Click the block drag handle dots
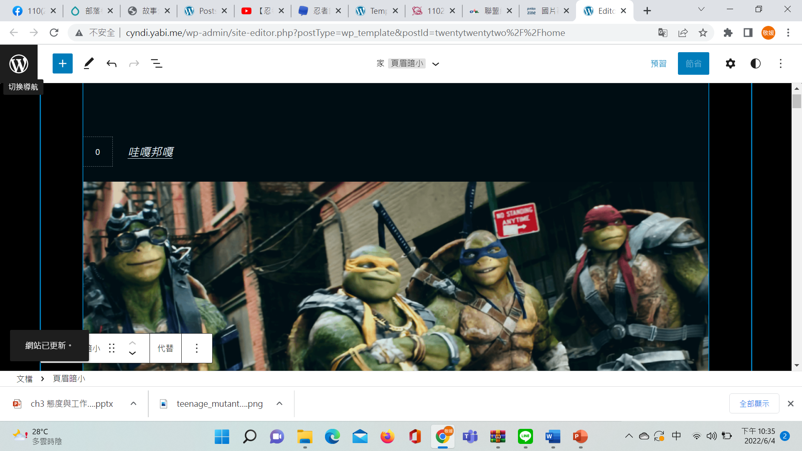The width and height of the screenshot is (802, 451). (112, 348)
